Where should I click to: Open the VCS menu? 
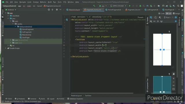(x=64, y=2)
